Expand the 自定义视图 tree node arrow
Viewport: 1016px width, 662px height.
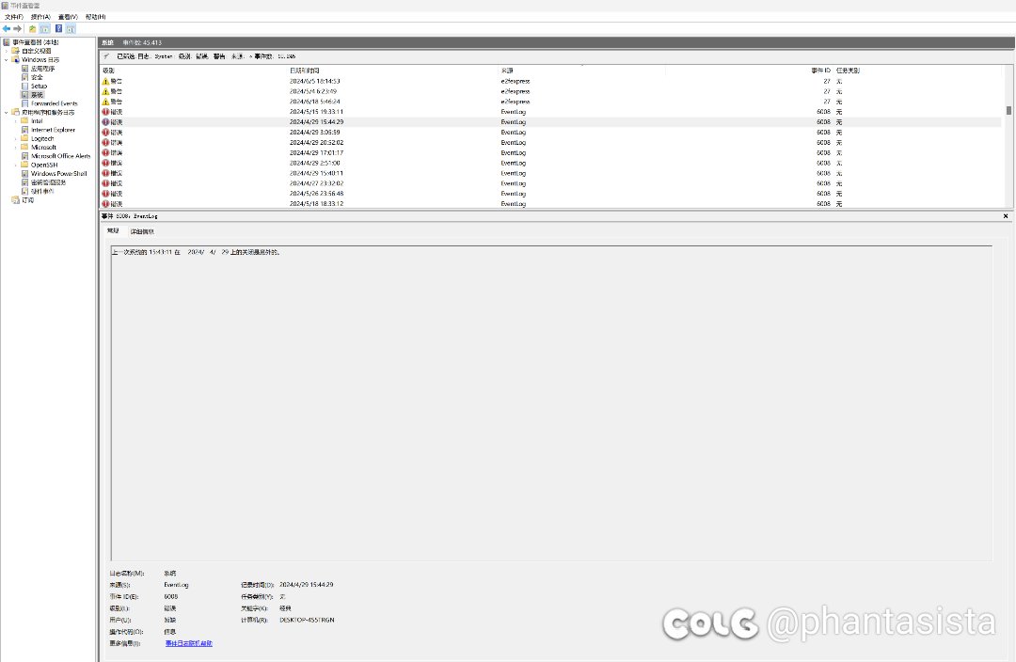7,51
